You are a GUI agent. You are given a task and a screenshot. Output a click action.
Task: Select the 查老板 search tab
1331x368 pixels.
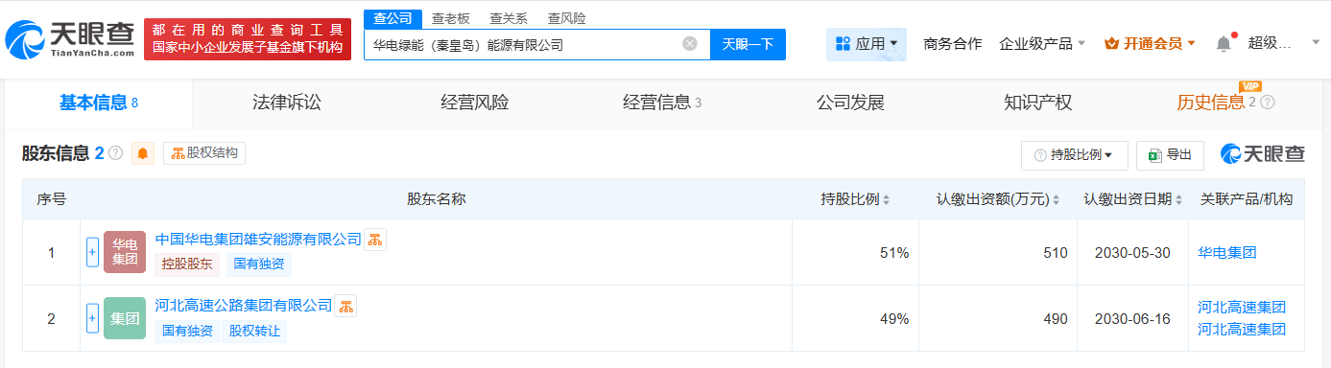pyautogui.click(x=450, y=18)
